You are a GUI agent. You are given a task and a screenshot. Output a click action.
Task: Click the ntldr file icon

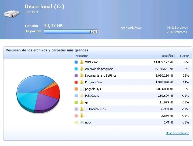[82, 122]
